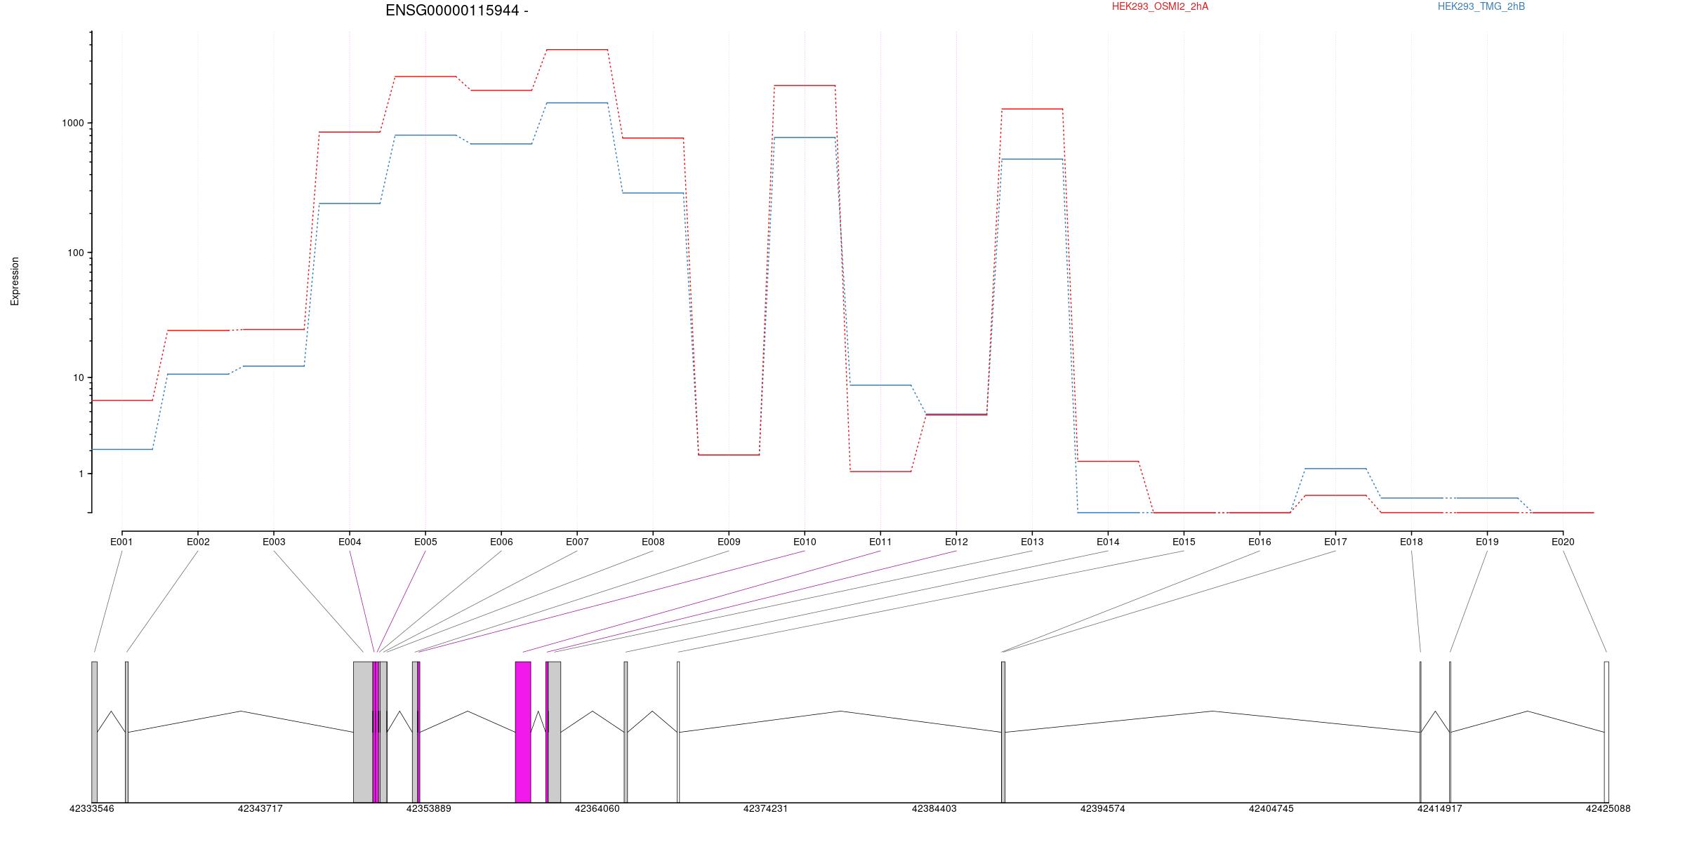This screenshot has width=1685, height=842.
Task: Click the large magenta exon block
Action: [523, 732]
